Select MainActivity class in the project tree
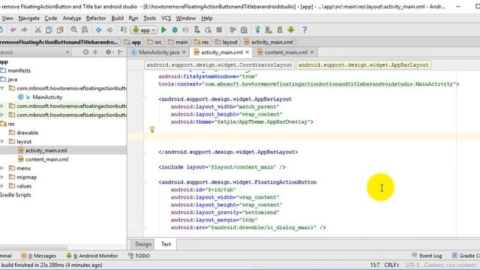The image size is (480, 270). click(40, 97)
